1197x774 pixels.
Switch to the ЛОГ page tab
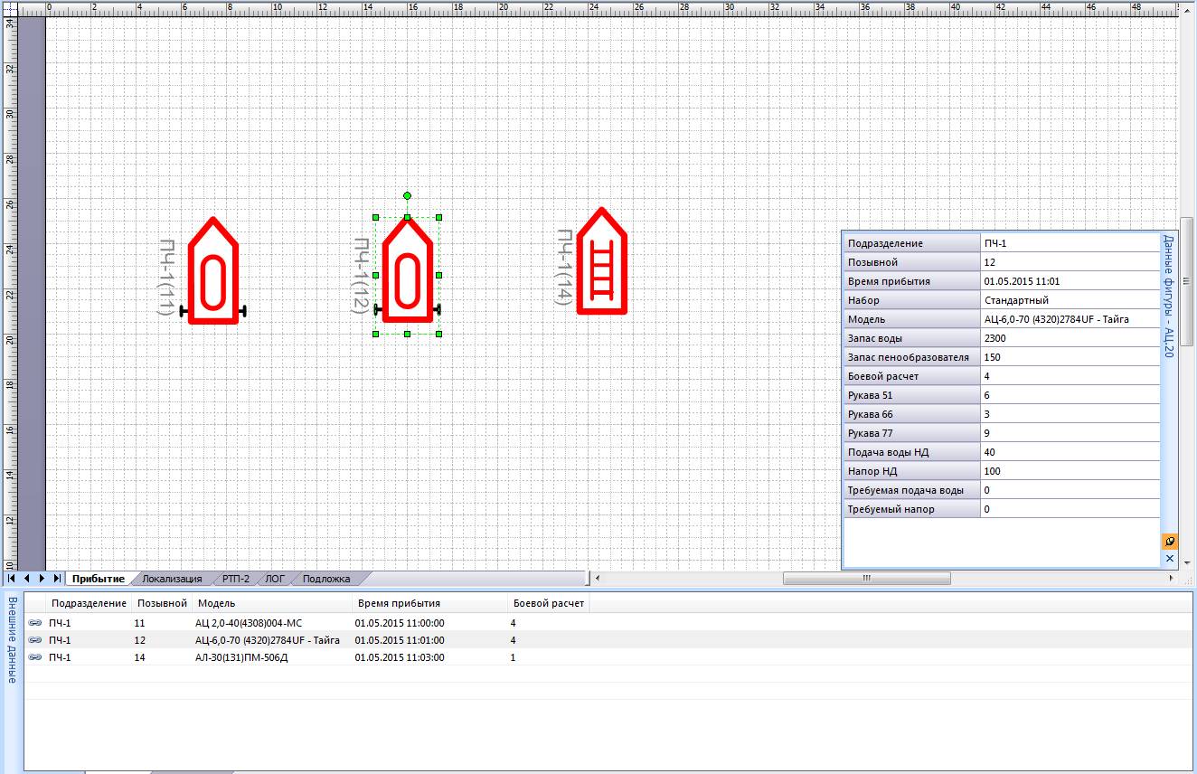pos(275,579)
